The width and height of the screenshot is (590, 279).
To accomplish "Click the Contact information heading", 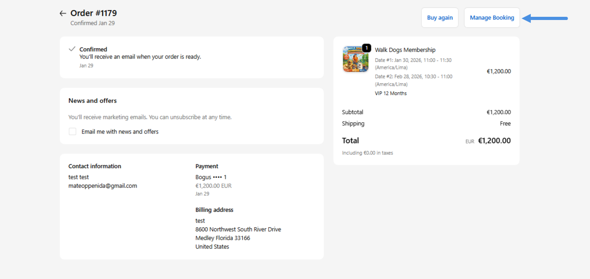I will [95, 166].
